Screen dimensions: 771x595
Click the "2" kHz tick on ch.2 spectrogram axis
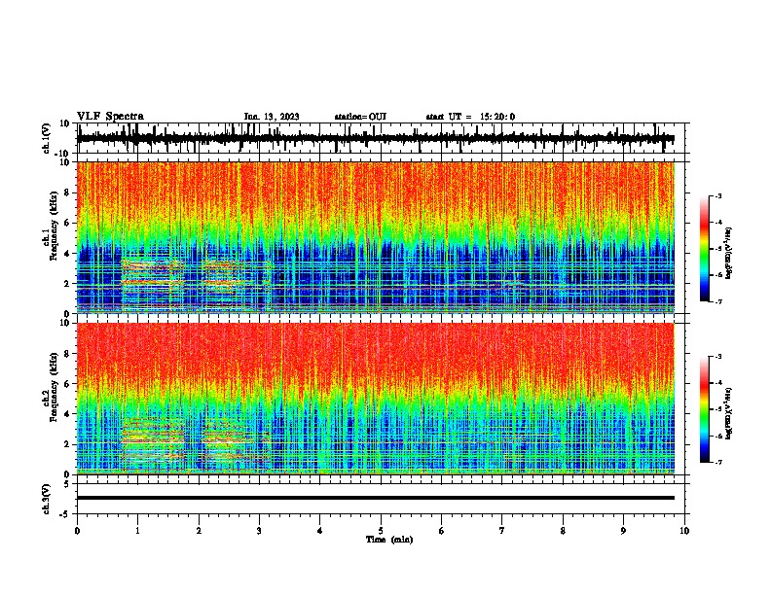pyautogui.click(x=67, y=444)
